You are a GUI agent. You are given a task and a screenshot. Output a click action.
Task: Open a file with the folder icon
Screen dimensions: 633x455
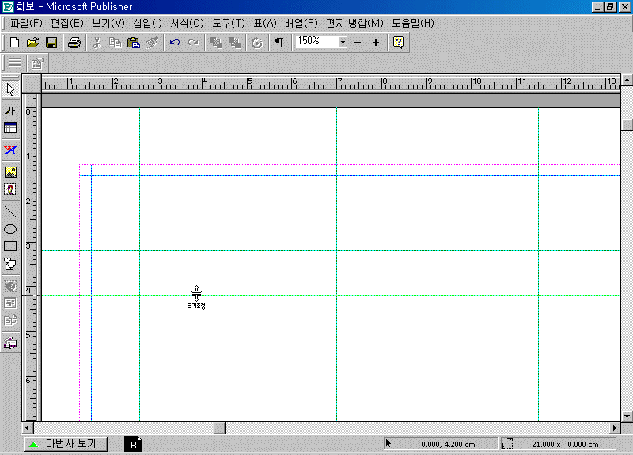tap(33, 43)
